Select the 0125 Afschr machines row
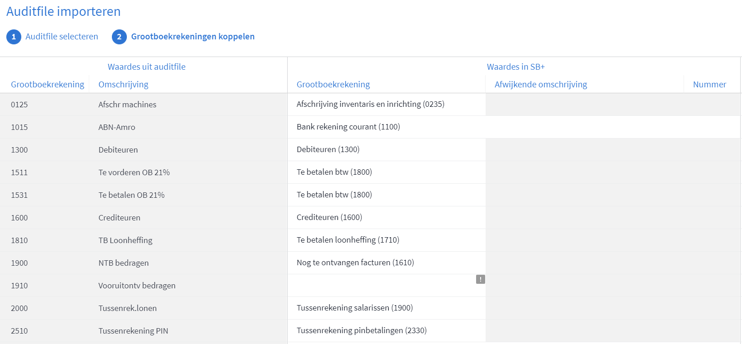The image size is (742, 344). click(x=144, y=105)
